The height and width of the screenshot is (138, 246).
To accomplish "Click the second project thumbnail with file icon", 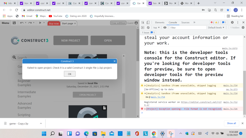I will click(88, 112).
